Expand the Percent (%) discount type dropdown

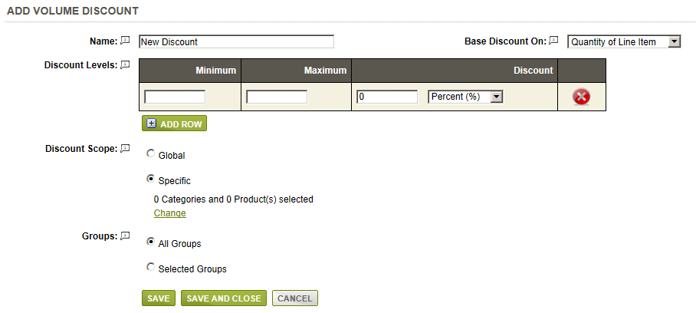(x=465, y=97)
